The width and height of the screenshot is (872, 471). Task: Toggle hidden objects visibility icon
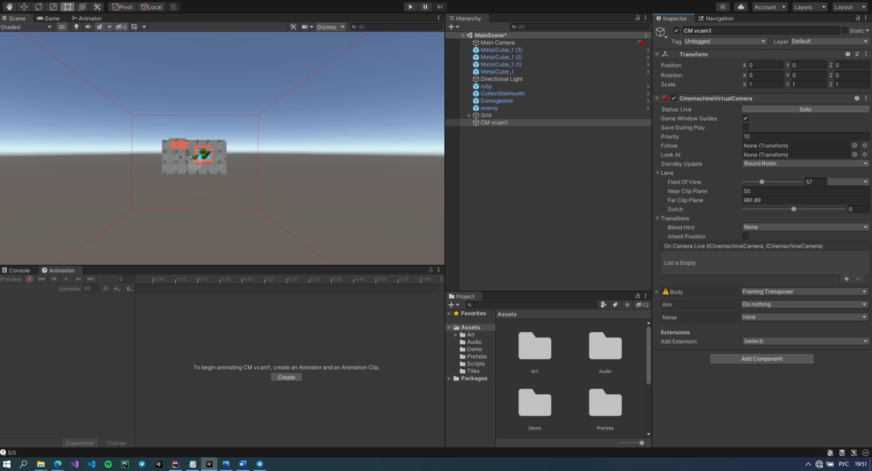click(x=121, y=27)
